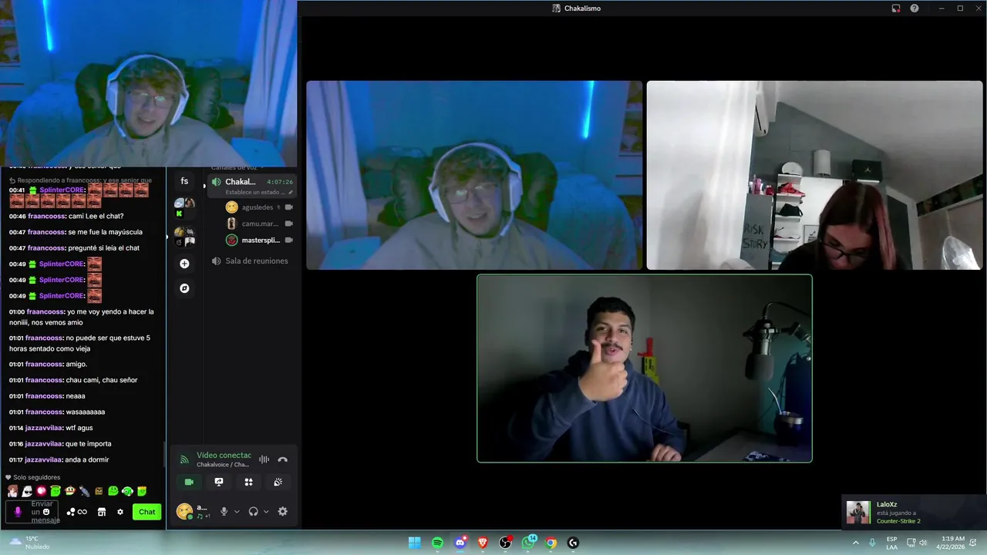Open the Discord help question-mark icon

pos(915,8)
